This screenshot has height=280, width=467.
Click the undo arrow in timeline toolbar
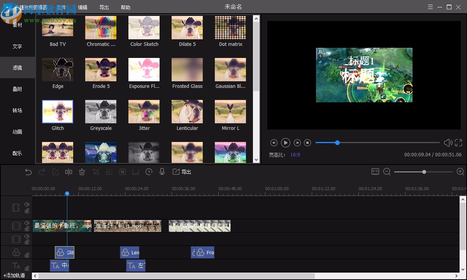click(x=28, y=172)
